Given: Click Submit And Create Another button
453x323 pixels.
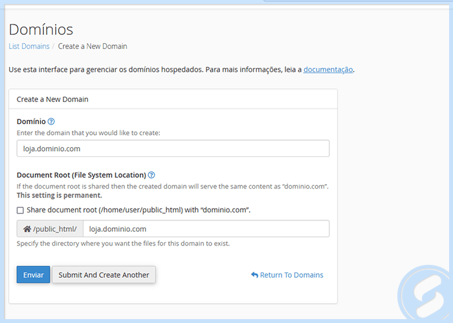Looking at the screenshot, I should coord(104,275).
